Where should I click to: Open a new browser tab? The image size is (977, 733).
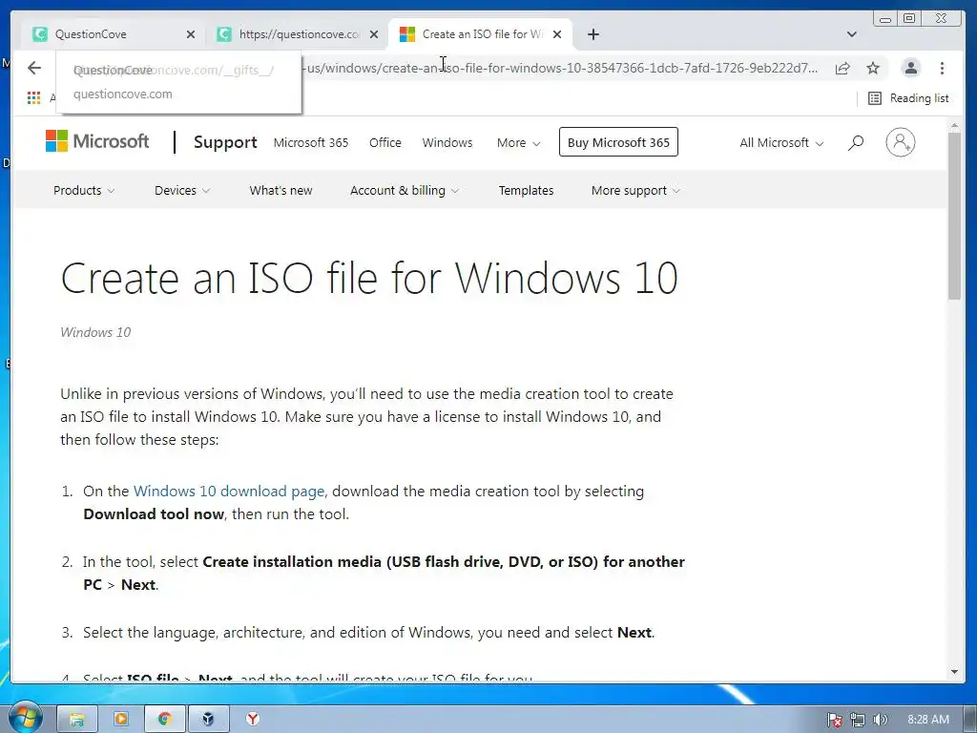(593, 34)
